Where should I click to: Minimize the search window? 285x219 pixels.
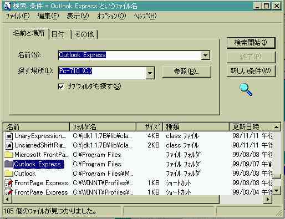[x=257, y=6]
